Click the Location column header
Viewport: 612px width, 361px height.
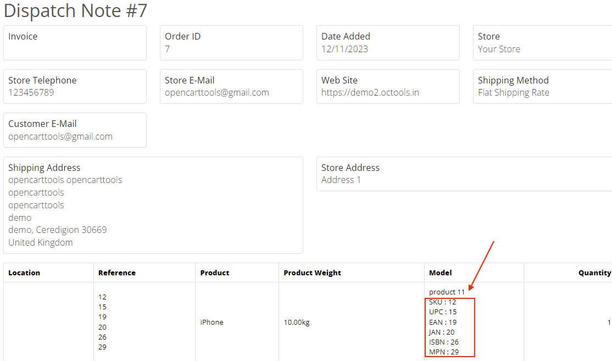click(x=24, y=273)
